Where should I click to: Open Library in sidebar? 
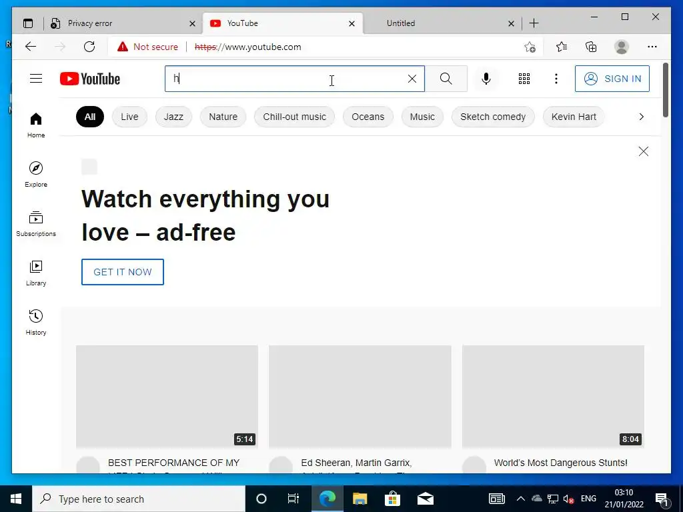[36, 273]
